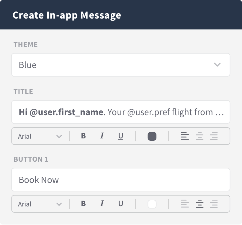Click the Book Now text field
This screenshot has height=225, width=242.
click(121, 180)
